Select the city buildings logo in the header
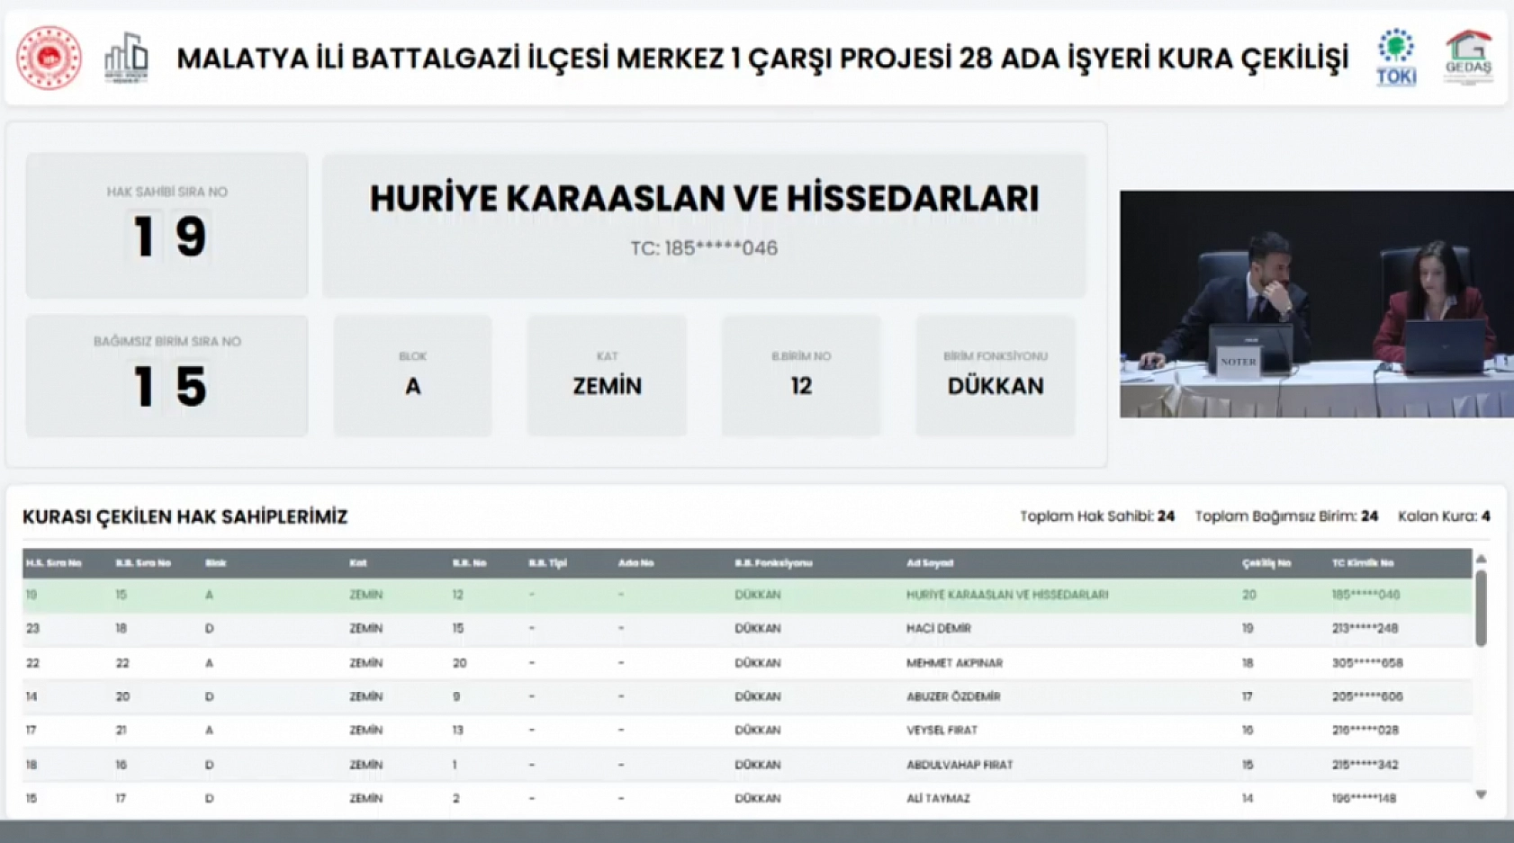 [126, 57]
